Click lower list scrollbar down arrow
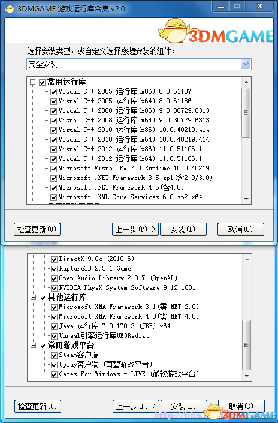Image resolution: width=278 pixels, height=423 pixels. click(x=247, y=376)
